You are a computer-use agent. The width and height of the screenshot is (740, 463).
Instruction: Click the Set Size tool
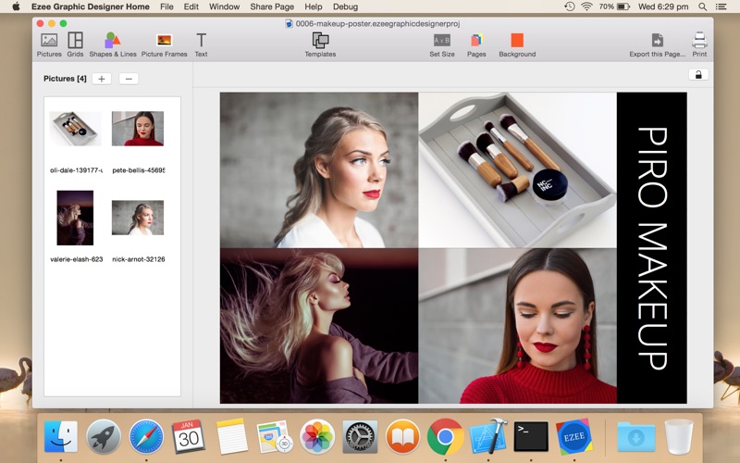(x=442, y=44)
